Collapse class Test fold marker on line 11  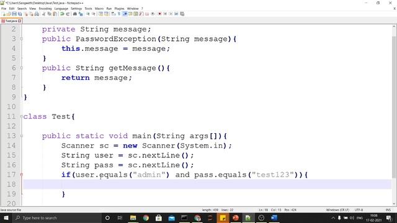coord(22,116)
